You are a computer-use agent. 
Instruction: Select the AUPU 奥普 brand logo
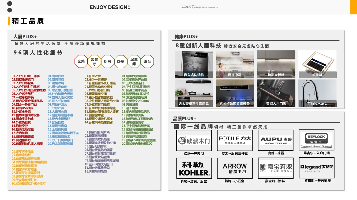click(276, 140)
